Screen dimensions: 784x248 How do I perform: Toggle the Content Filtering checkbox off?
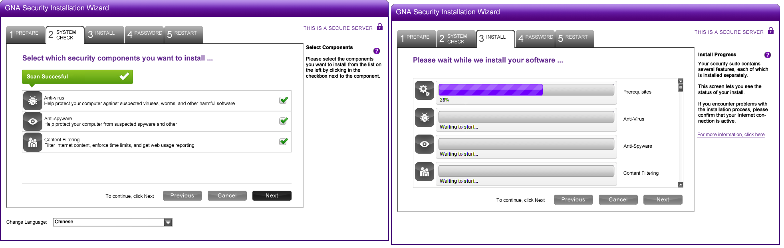click(283, 142)
